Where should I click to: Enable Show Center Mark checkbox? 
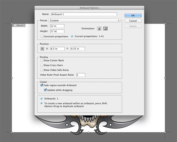42,61
